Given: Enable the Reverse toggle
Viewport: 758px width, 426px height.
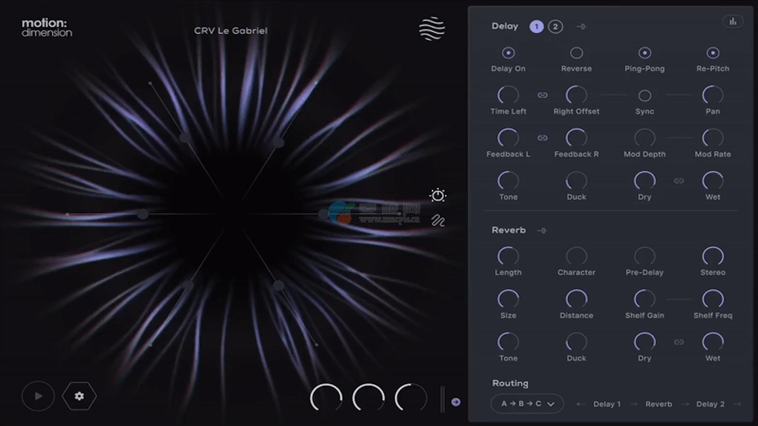Looking at the screenshot, I should tap(576, 53).
